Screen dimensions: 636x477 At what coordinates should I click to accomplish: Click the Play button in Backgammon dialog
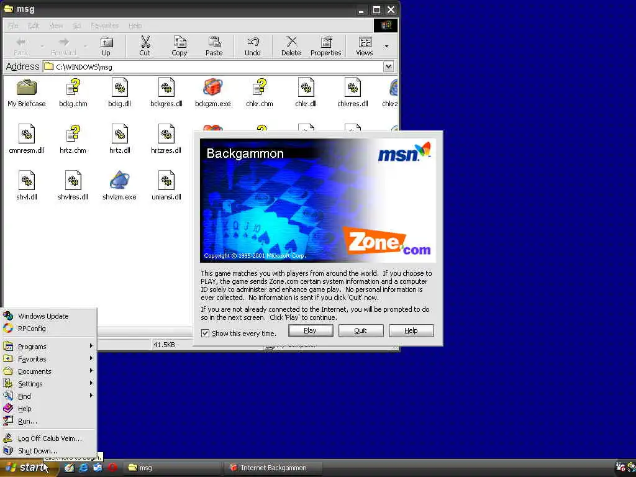[x=311, y=330]
